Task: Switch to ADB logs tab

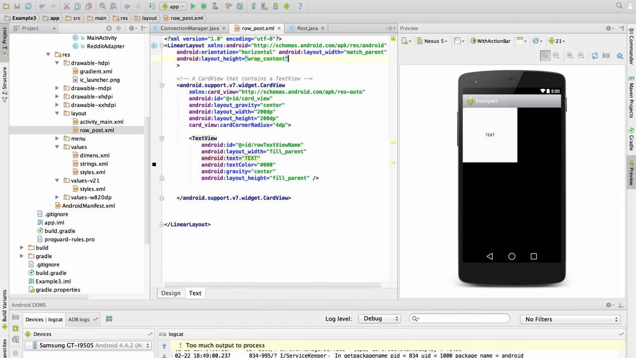Action: pyautogui.click(x=82, y=319)
